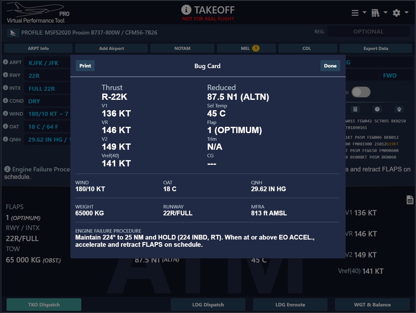This screenshot has height=313, width=416.
Task: Click the info icon beside TAKEOFF title
Action: [186, 10]
